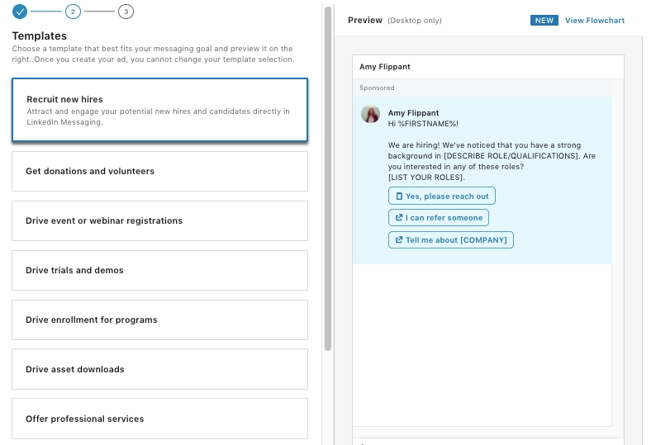Screen dimensions: 656x445
Task: Select the 'Recruit new hires' template
Action: coord(159,110)
